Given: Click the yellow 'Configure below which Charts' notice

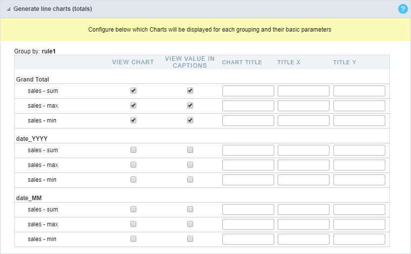Looking at the screenshot, I should 205,30.
